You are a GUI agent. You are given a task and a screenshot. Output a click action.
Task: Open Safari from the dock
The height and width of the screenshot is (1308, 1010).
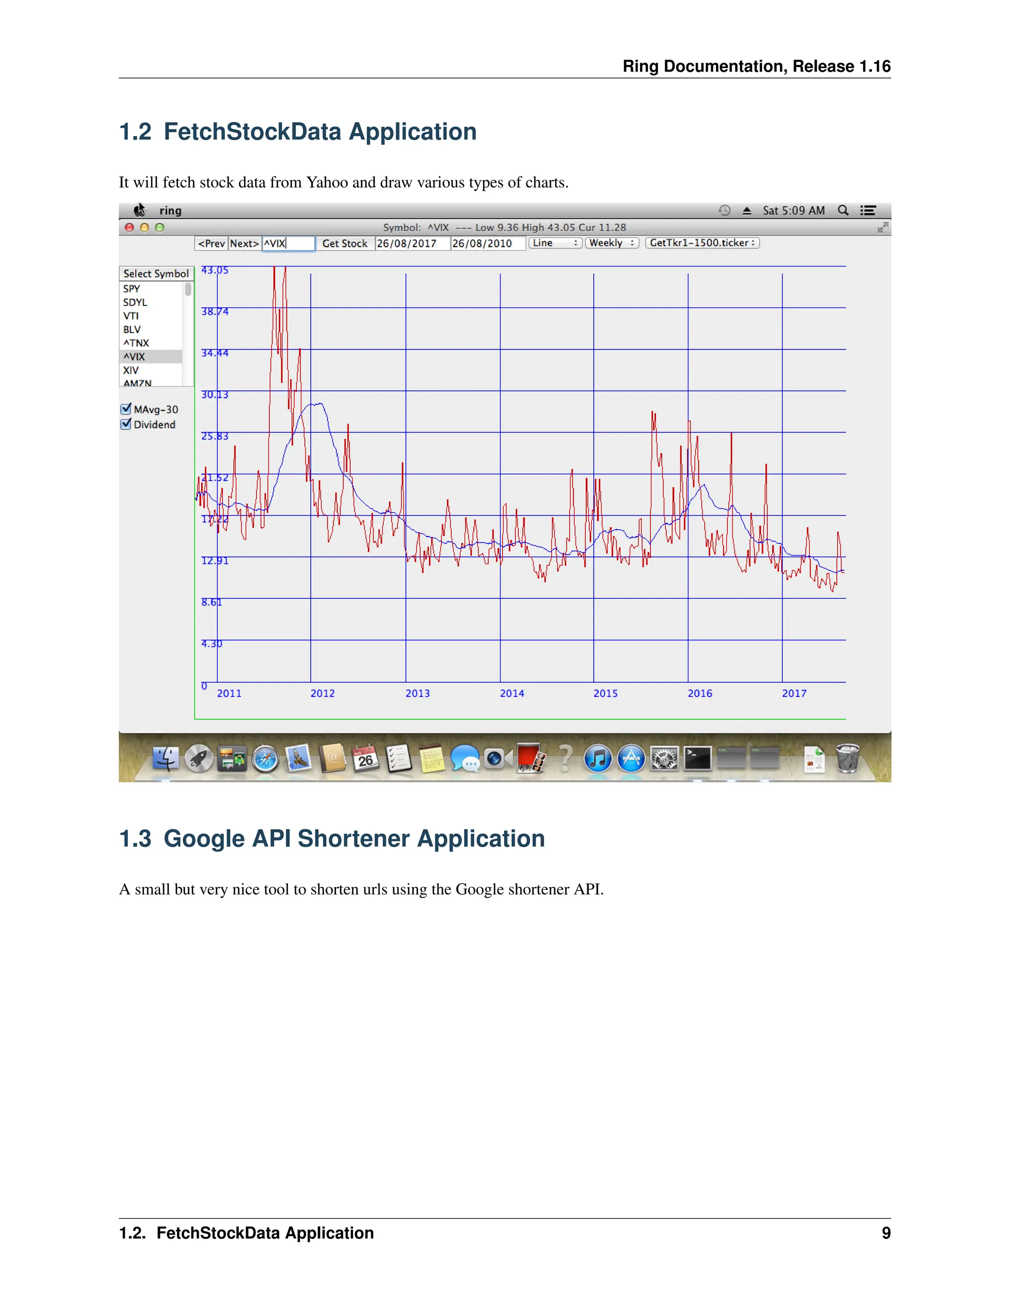[265, 760]
